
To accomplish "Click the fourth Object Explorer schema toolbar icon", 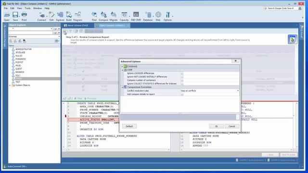I will point(25,41).
